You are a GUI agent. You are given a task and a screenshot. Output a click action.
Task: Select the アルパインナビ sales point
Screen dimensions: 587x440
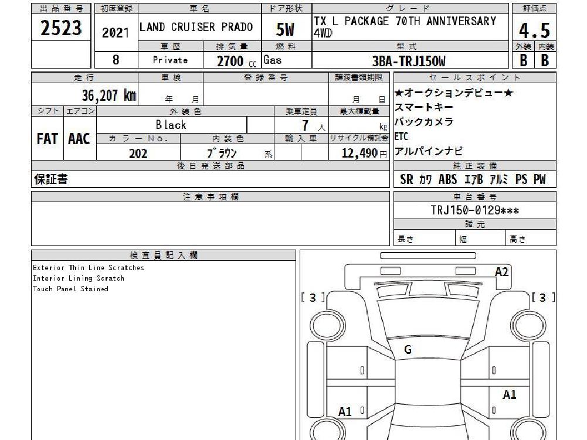(x=429, y=151)
